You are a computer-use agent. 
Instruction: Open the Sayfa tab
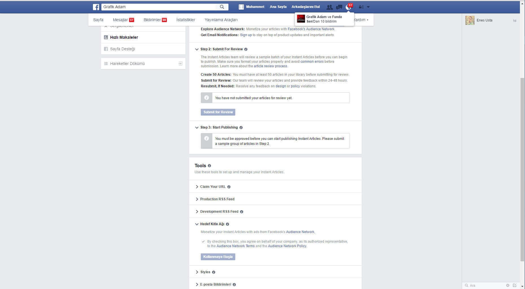(98, 20)
